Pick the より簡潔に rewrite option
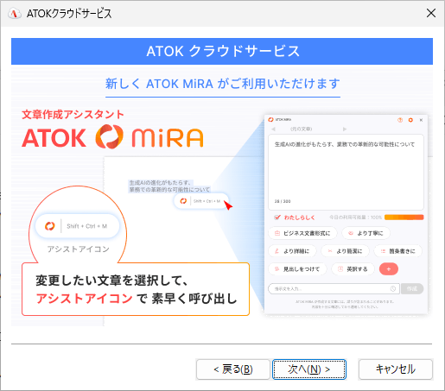The height and width of the screenshot is (391, 445). 345,251
